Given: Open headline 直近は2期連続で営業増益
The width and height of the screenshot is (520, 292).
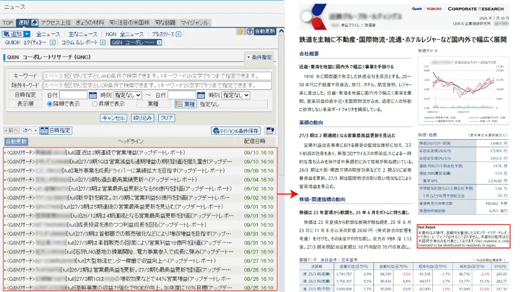Looking at the screenshot, I should point(126,152).
